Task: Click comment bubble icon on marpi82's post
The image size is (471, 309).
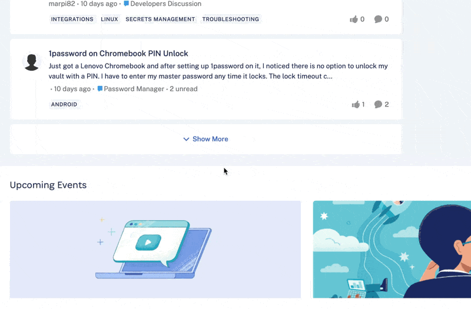Action: [x=378, y=19]
